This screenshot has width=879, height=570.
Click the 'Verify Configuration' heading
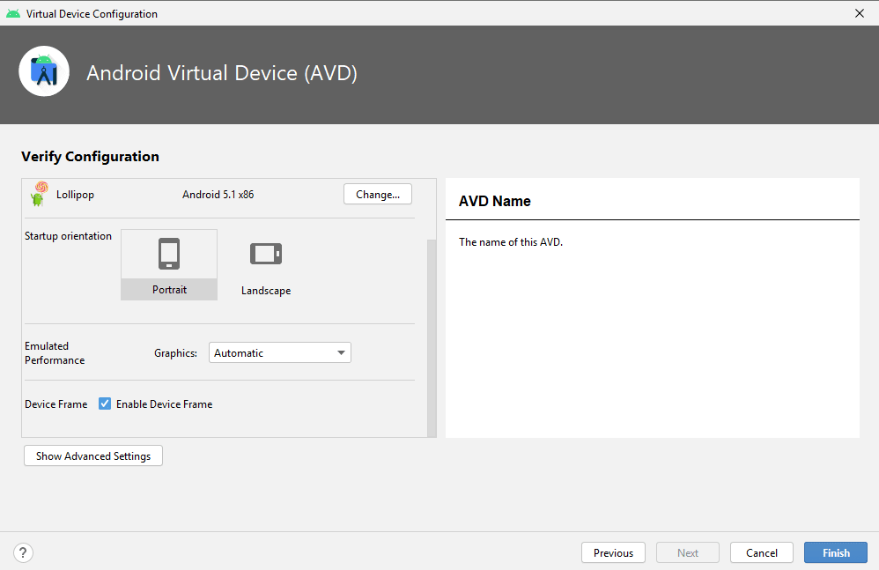tap(90, 156)
